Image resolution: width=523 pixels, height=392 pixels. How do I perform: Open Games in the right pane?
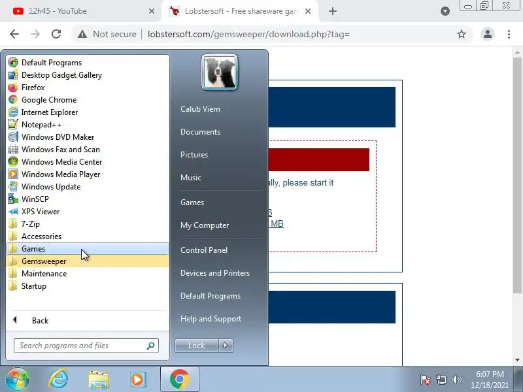[x=192, y=203]
